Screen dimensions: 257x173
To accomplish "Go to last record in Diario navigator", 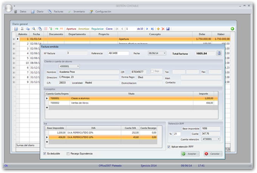I will 152,29.
